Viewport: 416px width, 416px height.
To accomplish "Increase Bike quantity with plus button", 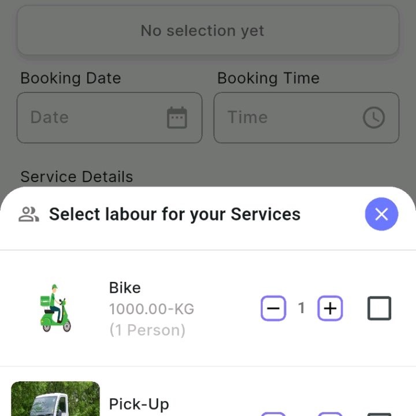I will click(x=330, y=309).
